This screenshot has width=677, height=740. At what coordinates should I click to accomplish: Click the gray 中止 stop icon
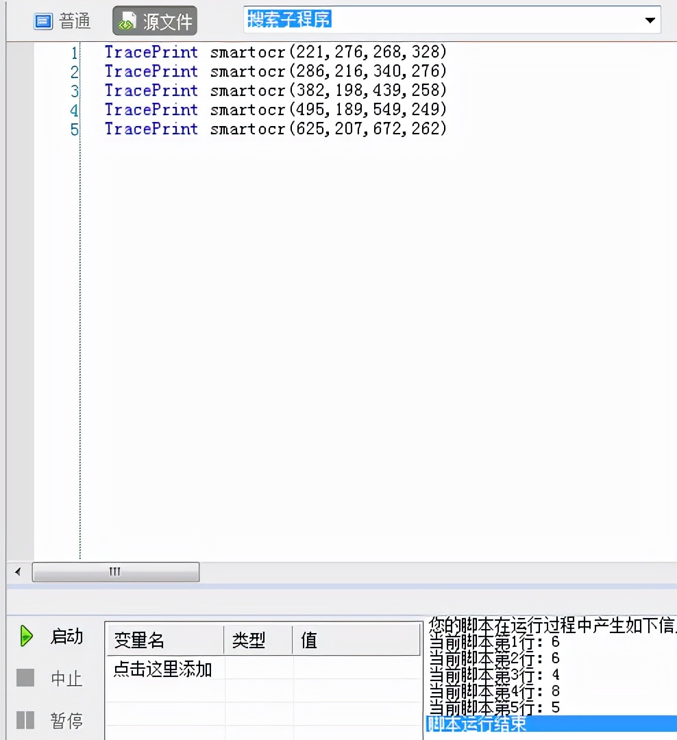click(25, 678)
